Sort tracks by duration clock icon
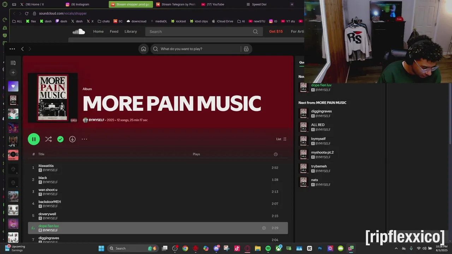Screen dimensions: 452x254 [276, 154]
